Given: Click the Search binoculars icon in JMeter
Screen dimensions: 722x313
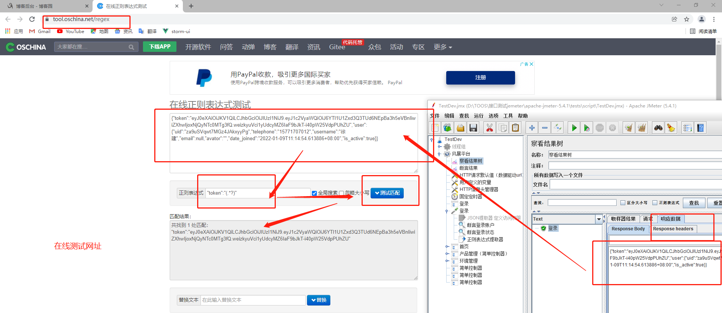Looking at the screenshot, I should (658, 128).
